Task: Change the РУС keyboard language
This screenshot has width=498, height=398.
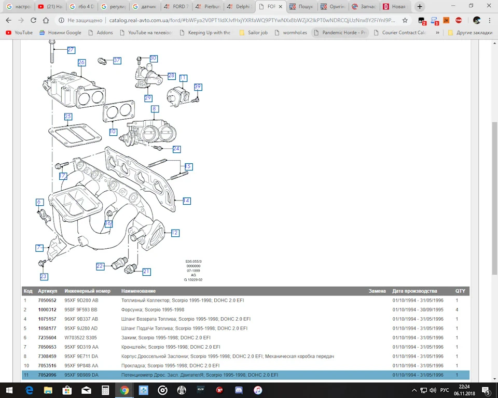Action: tap(445, 390)
